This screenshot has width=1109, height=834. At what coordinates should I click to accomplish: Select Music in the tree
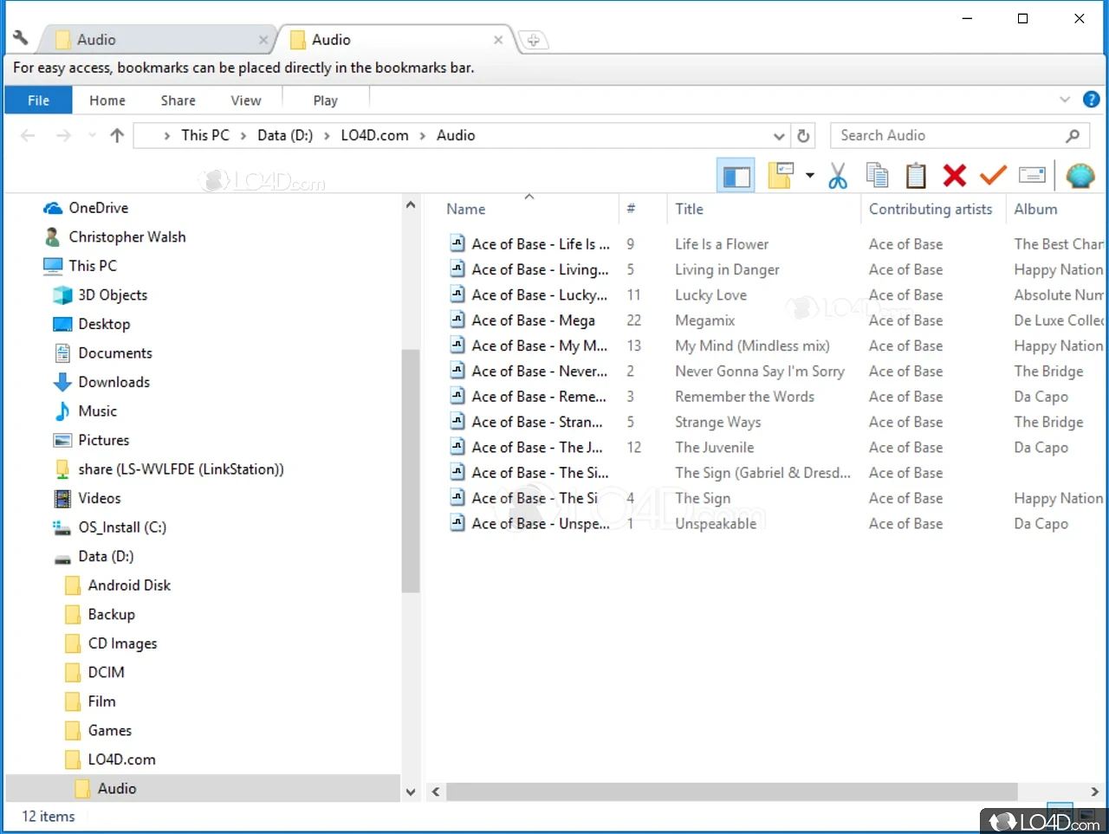tap(97, 411)
